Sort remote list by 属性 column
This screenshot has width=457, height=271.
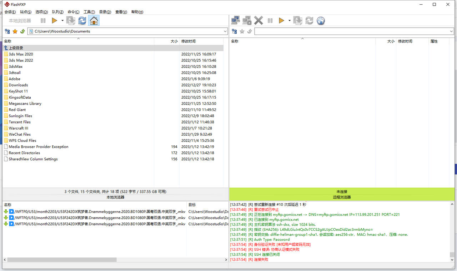click(439, 41)
